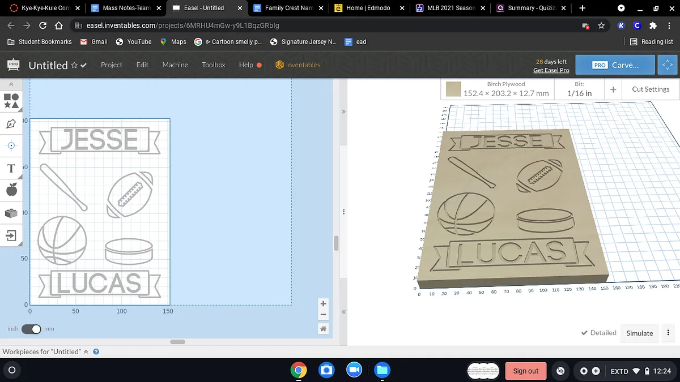680x382 pixels.
Task: Open the 3D preview more options menu
Action: pyautogui.click(x=668, y=333)
